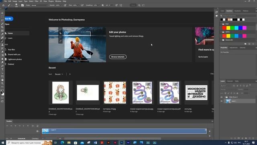This screenshot has width=257, height=145.
Task: Open the workspace switcher icon
Action: (x=143, y=5)
